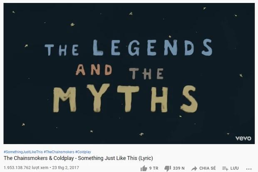Click the LƯU save label
This screenshot has height=172, width=258.
click(x=234, y=168)
